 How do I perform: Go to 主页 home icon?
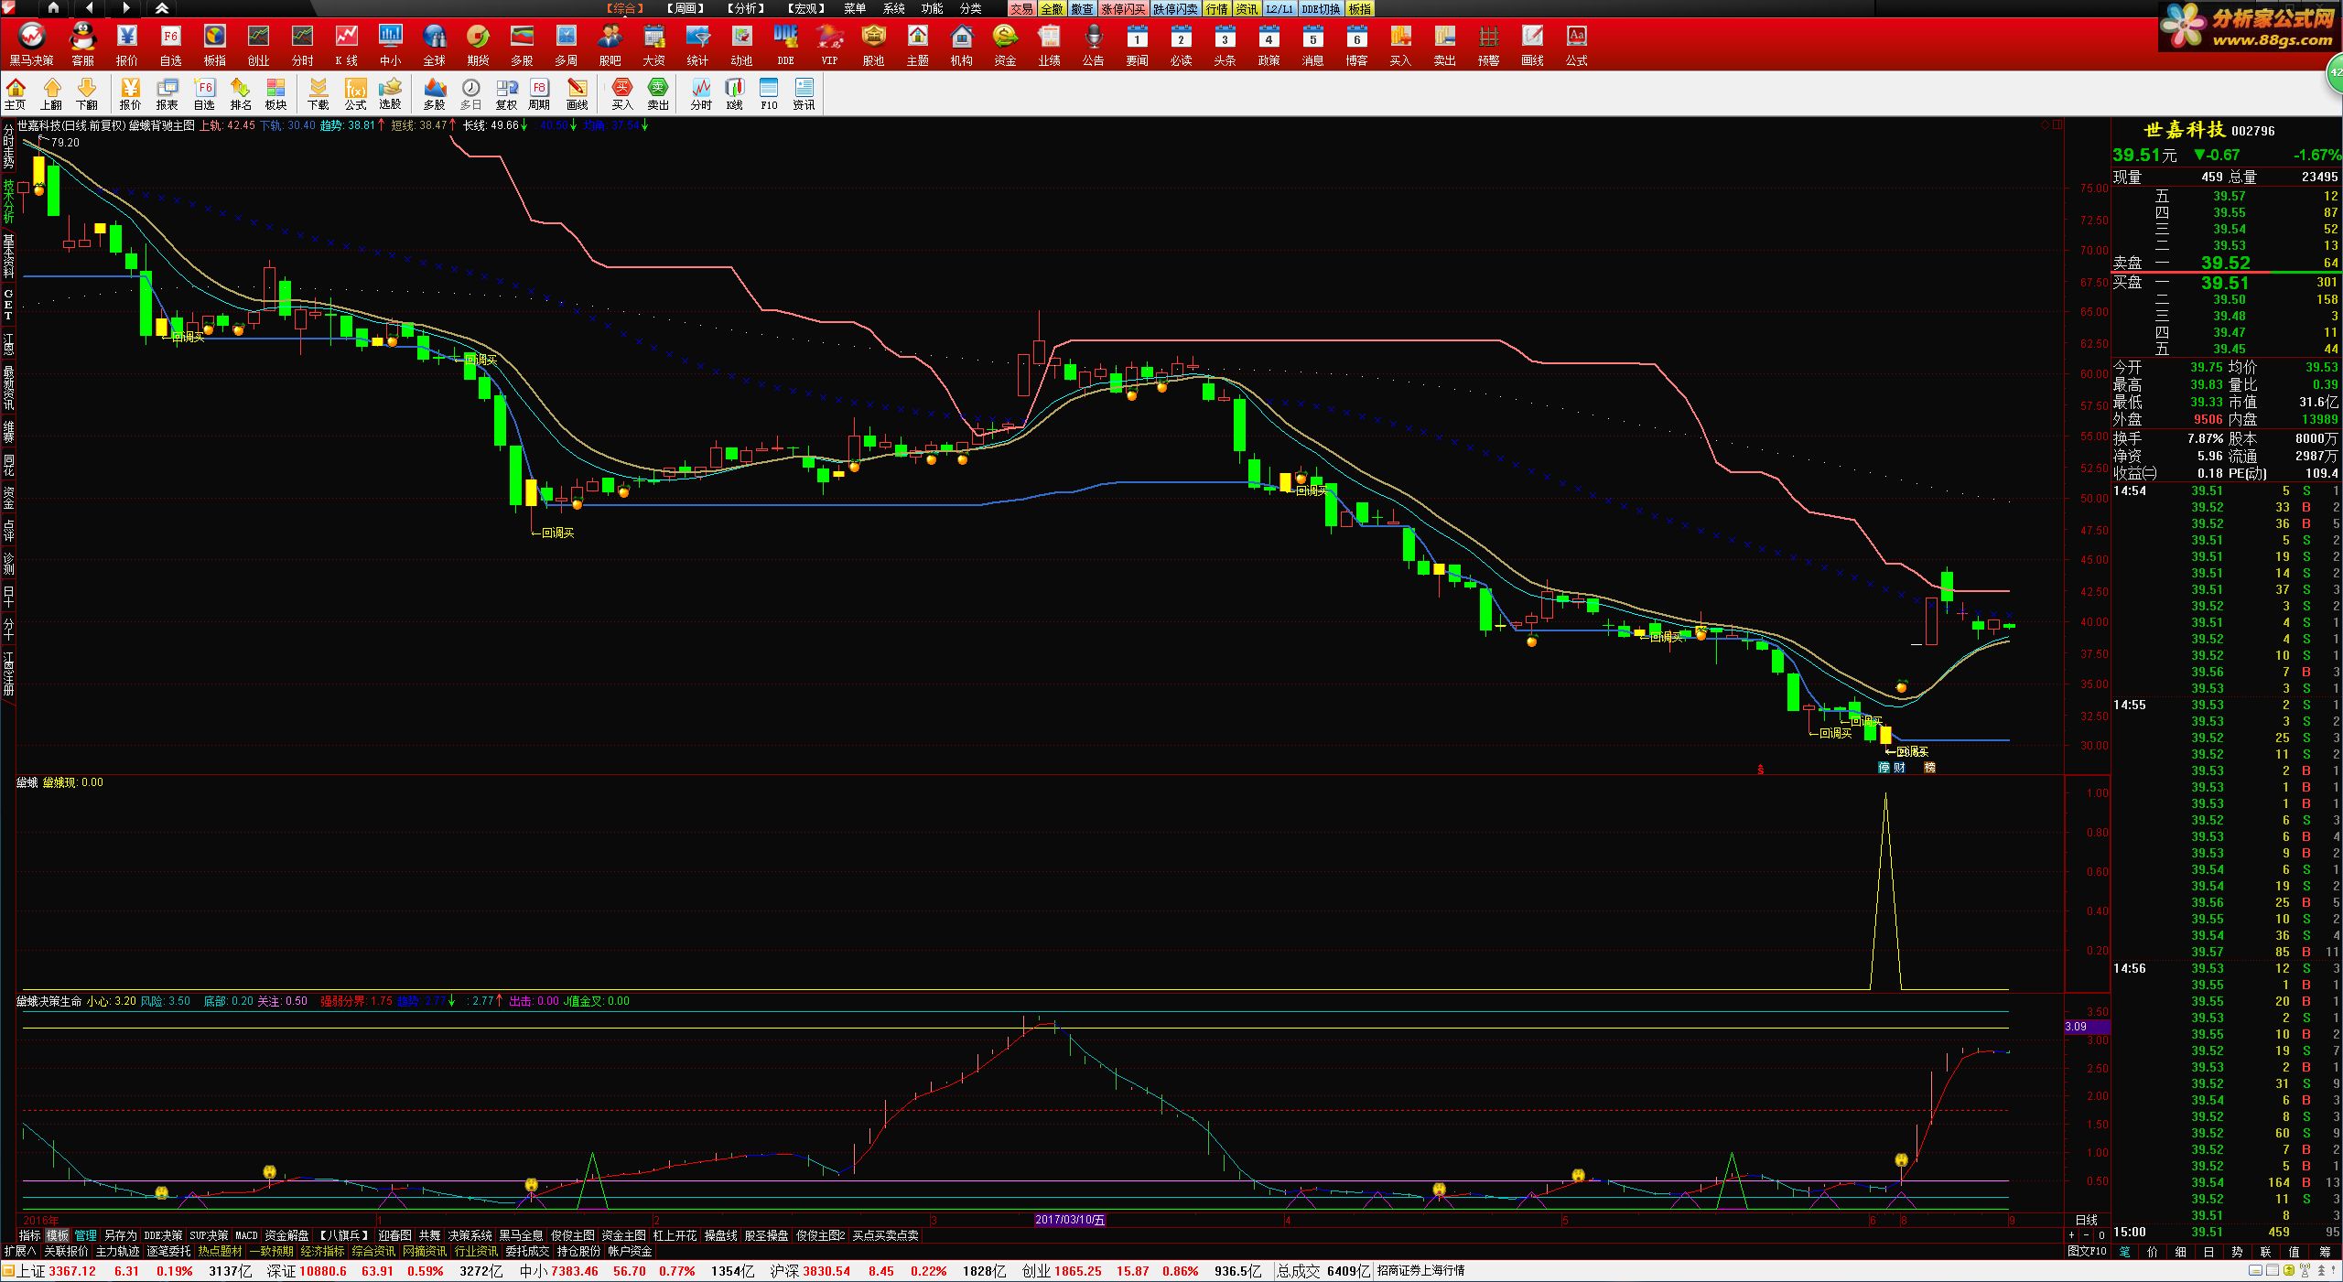(x=16, y=93)
